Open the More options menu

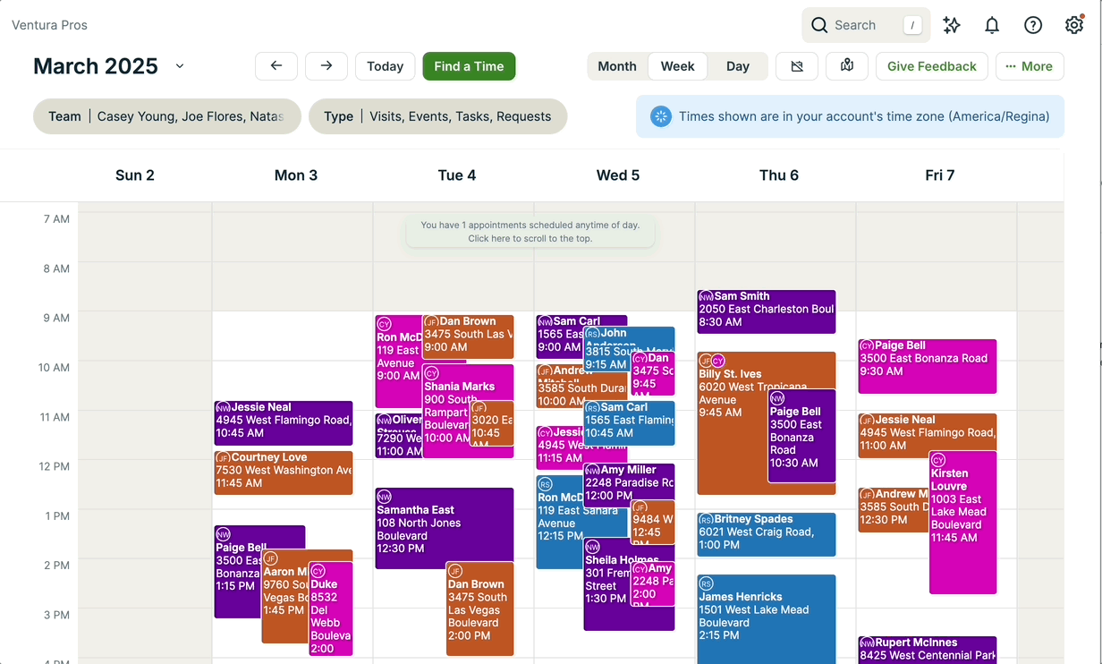[1029, 66]
